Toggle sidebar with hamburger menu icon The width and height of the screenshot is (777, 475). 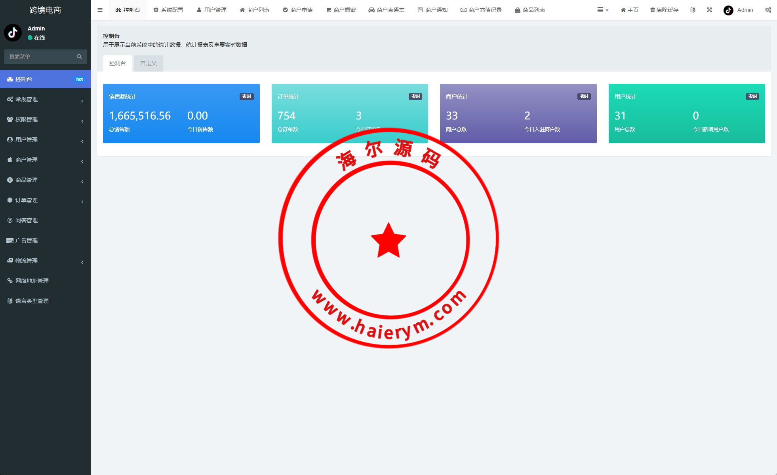coord(100,10)
